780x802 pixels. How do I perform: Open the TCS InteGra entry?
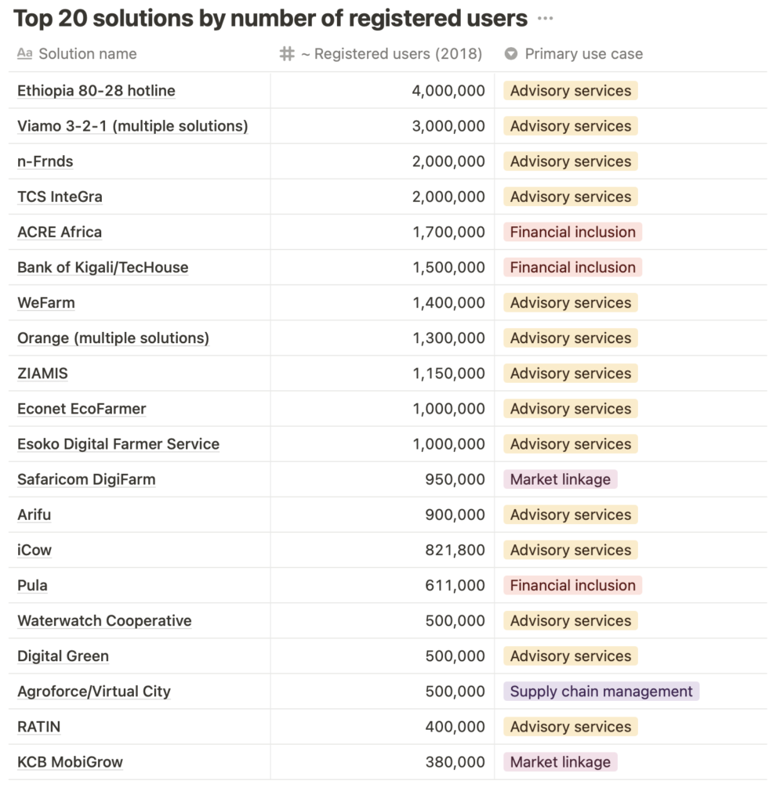(x=60, y=197)
